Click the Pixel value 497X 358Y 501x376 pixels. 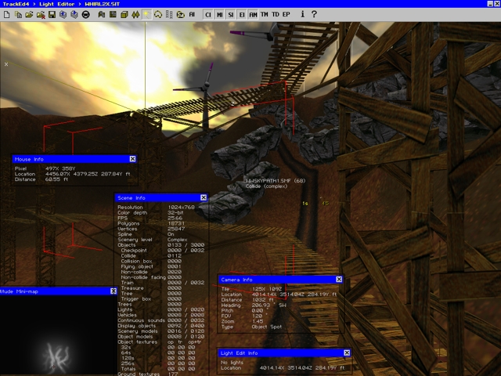pos(60,168)
